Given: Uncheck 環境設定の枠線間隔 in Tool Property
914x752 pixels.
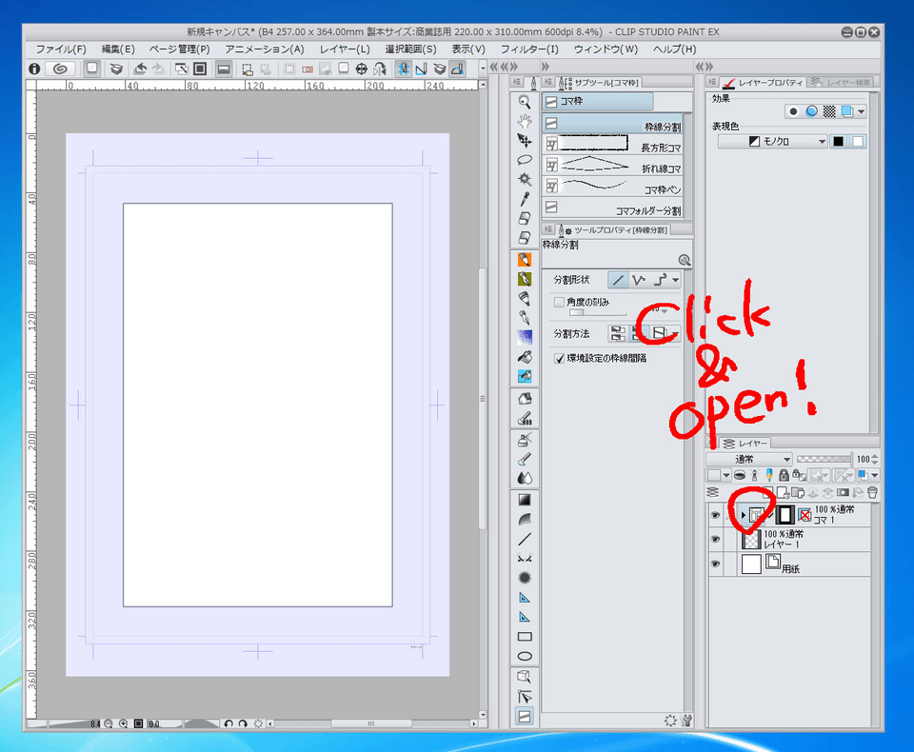Looking at the screenshot, I should pos(559,358).
